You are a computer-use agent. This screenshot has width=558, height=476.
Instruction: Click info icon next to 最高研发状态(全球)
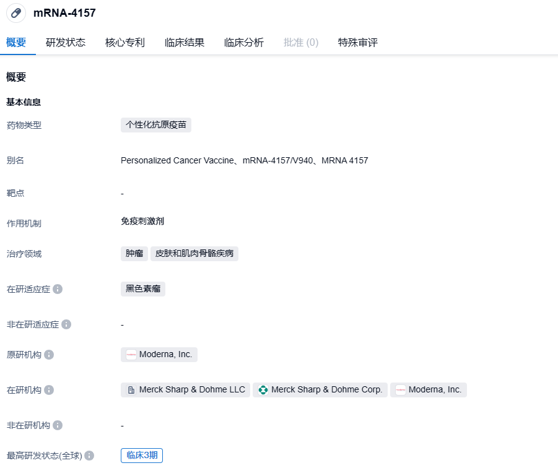(89, 456)
